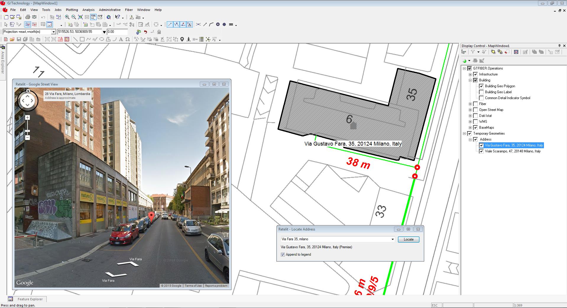
Task: Expand the Infrastructure tree node
Action: 470,74
